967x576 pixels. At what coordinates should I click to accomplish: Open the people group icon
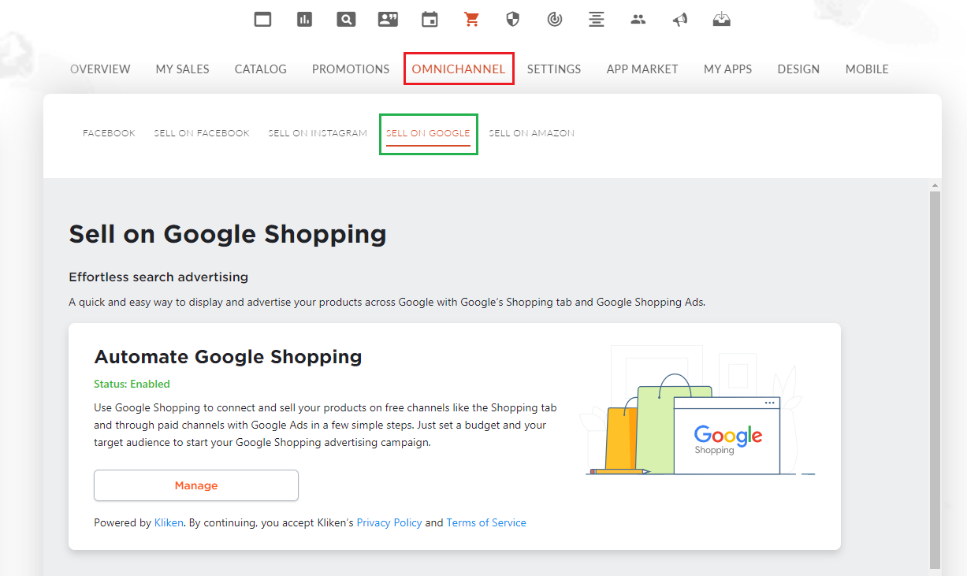[638, 20]
